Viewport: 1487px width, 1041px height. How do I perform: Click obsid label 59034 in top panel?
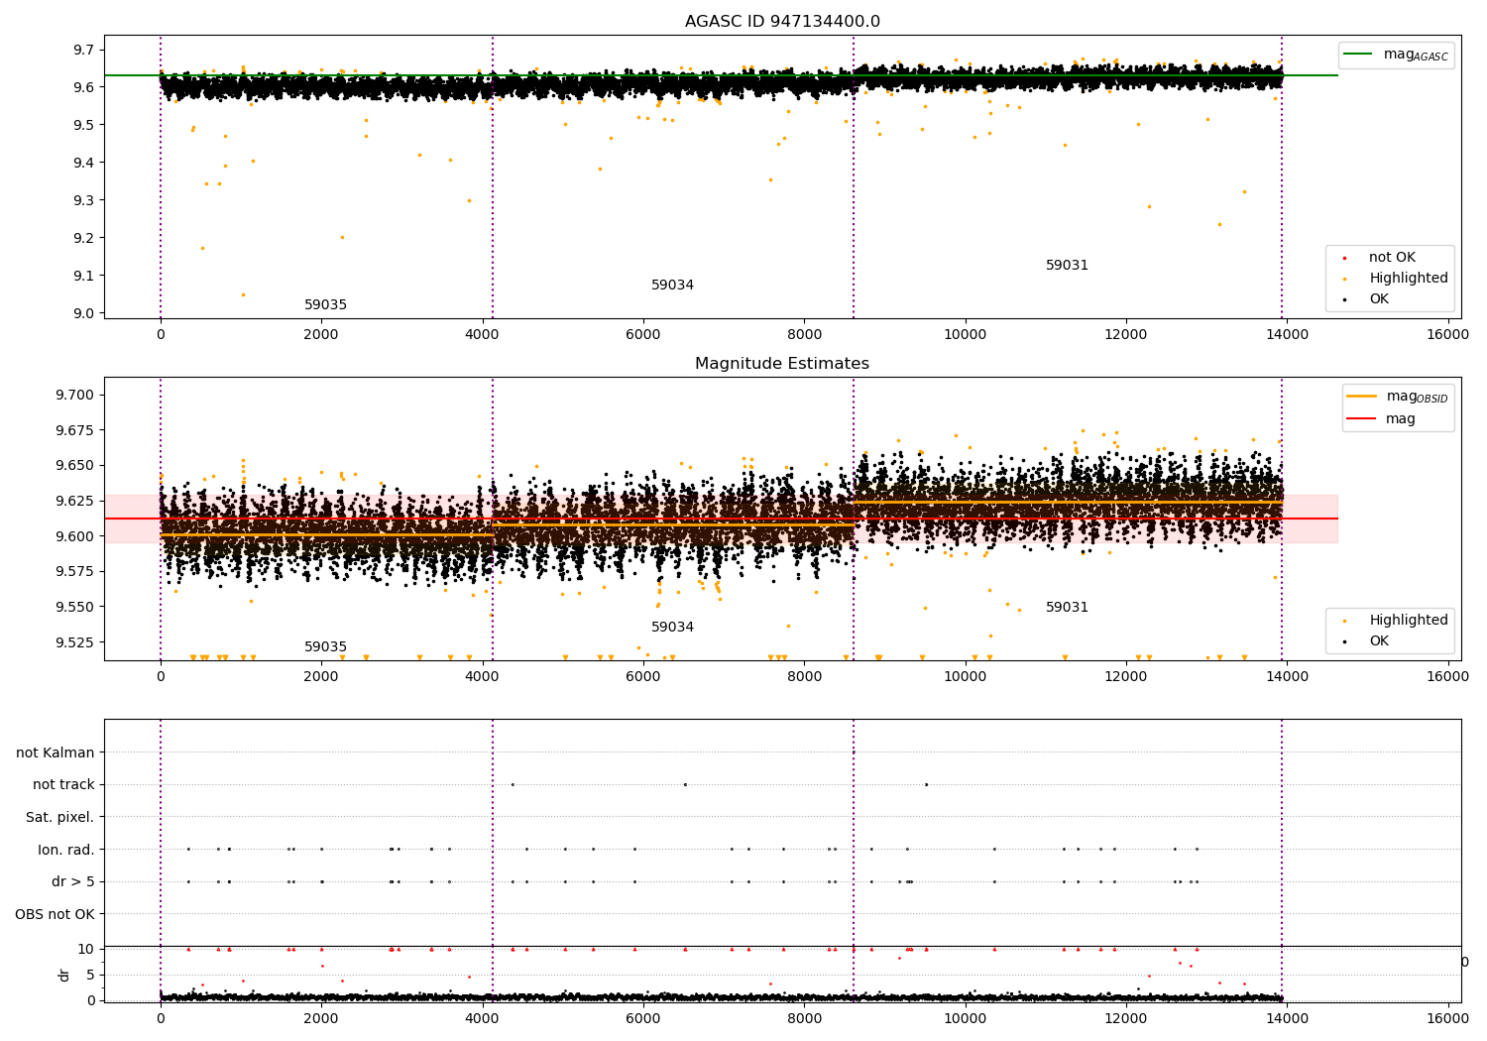click(672, 286)
